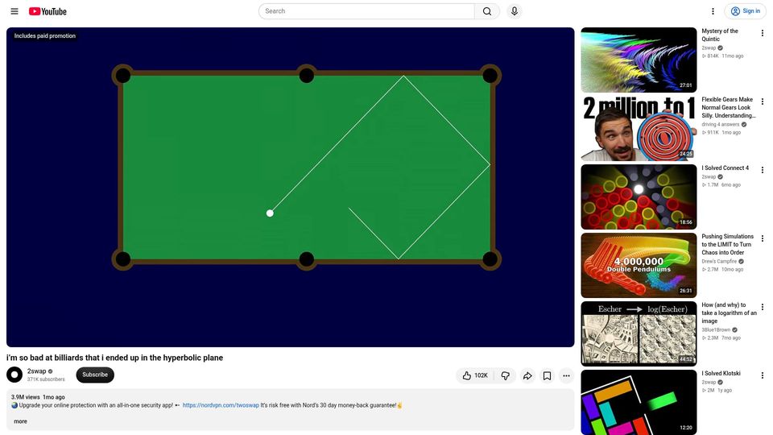Activate voice search microphone
Screen dimensions: 773x435
tap(515, 11)
